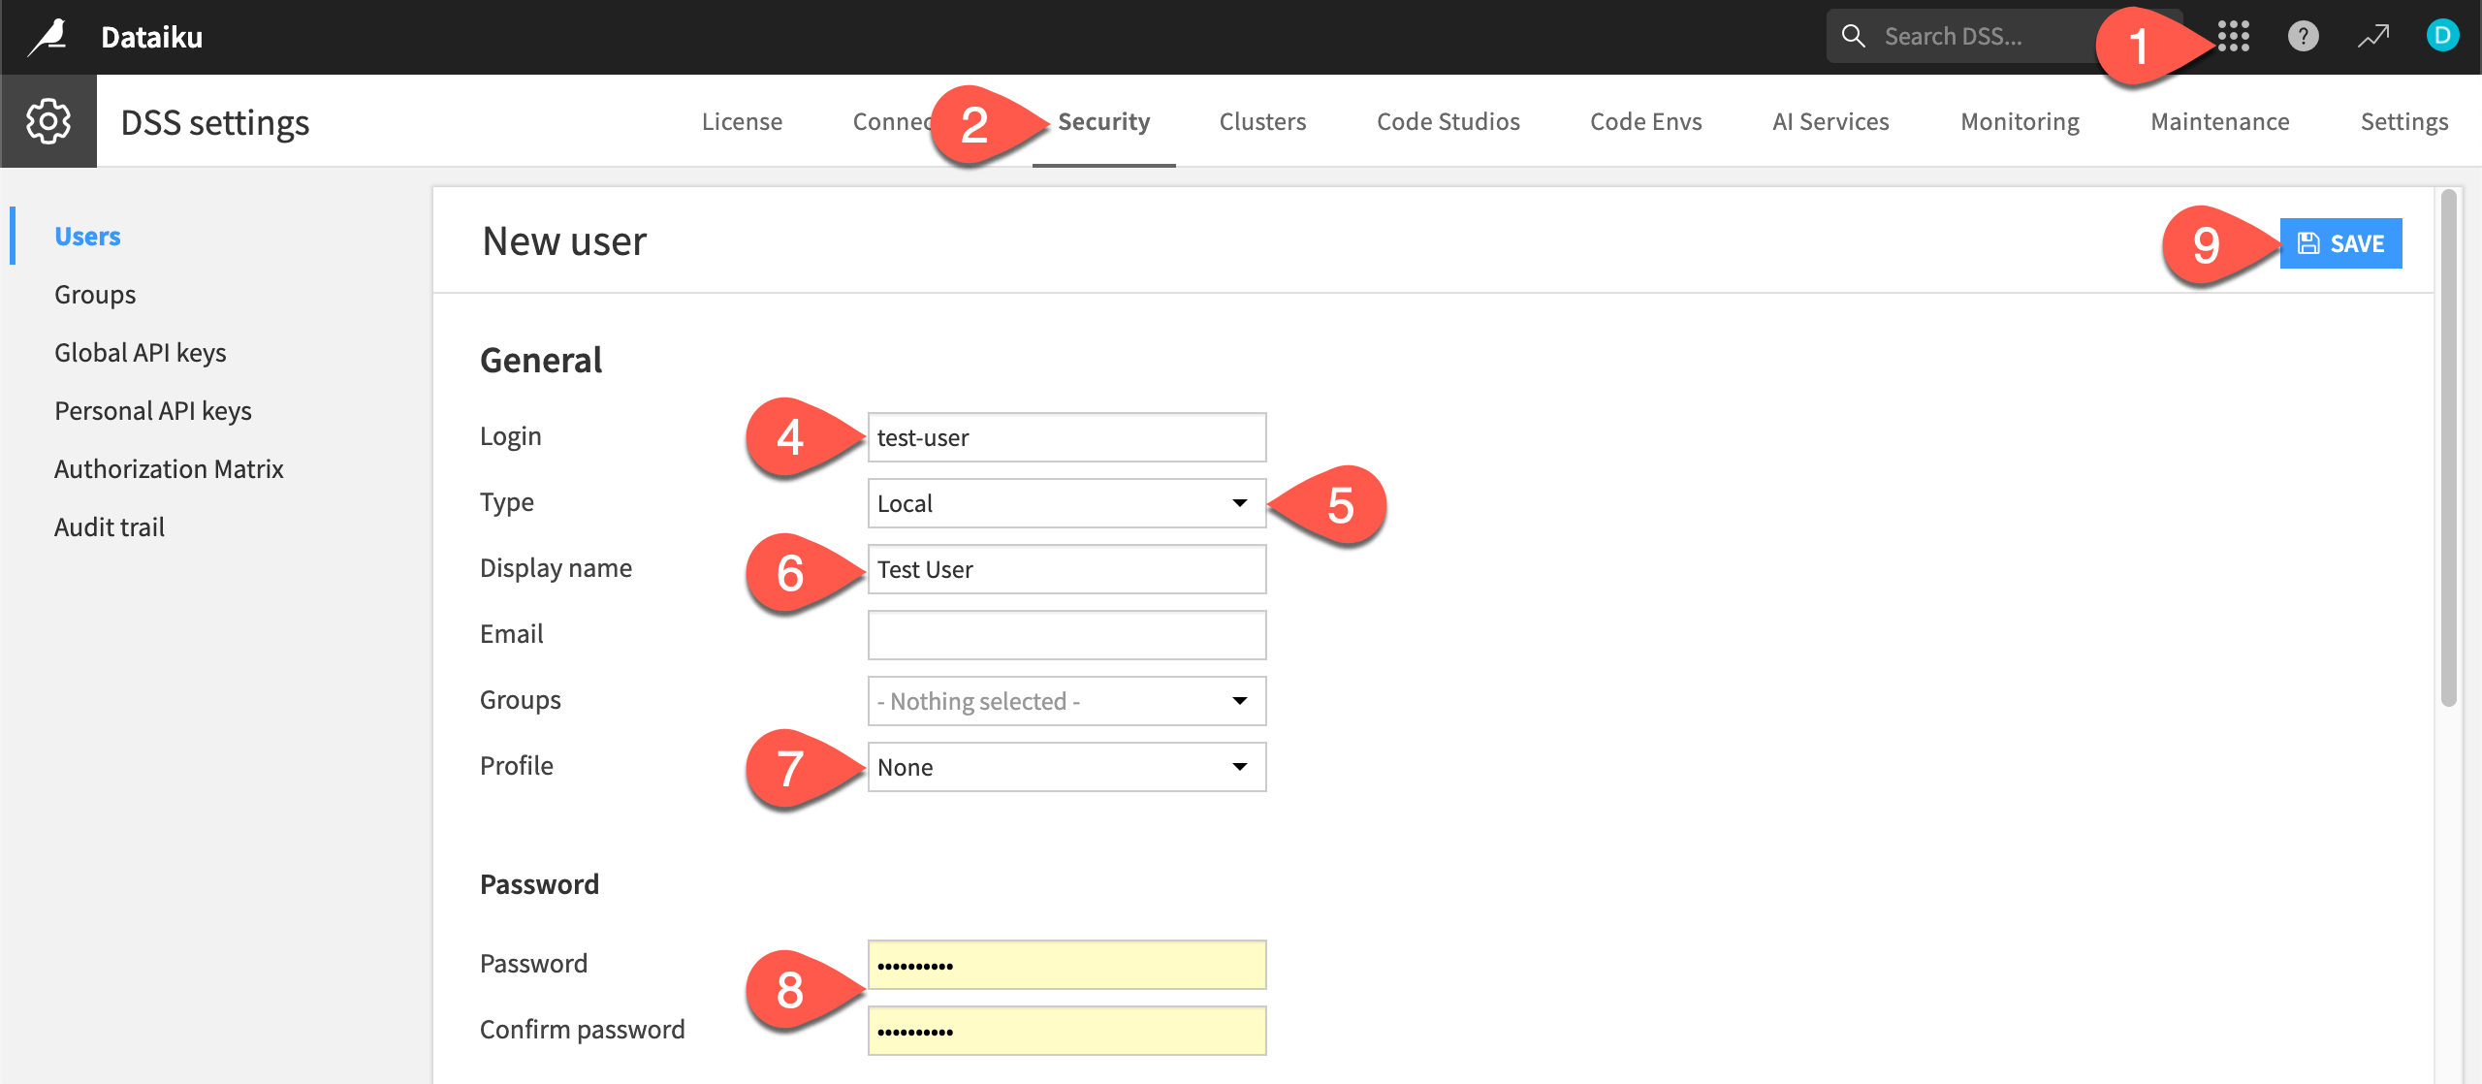The width and height of the screenshot is (2482, 1084).
Task: Click the Display name field
Action: click(1066, 569)
